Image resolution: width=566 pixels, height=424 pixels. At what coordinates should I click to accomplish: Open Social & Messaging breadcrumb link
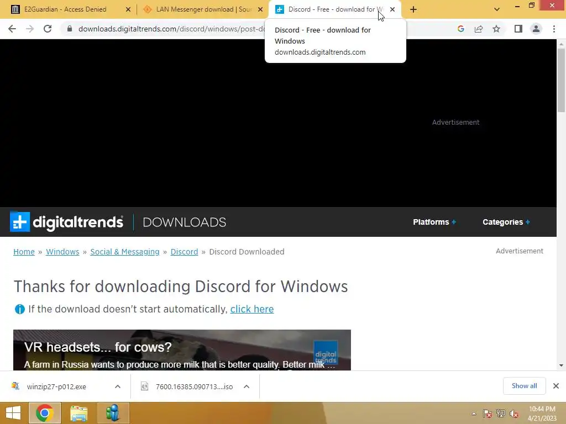coord(125,252)
